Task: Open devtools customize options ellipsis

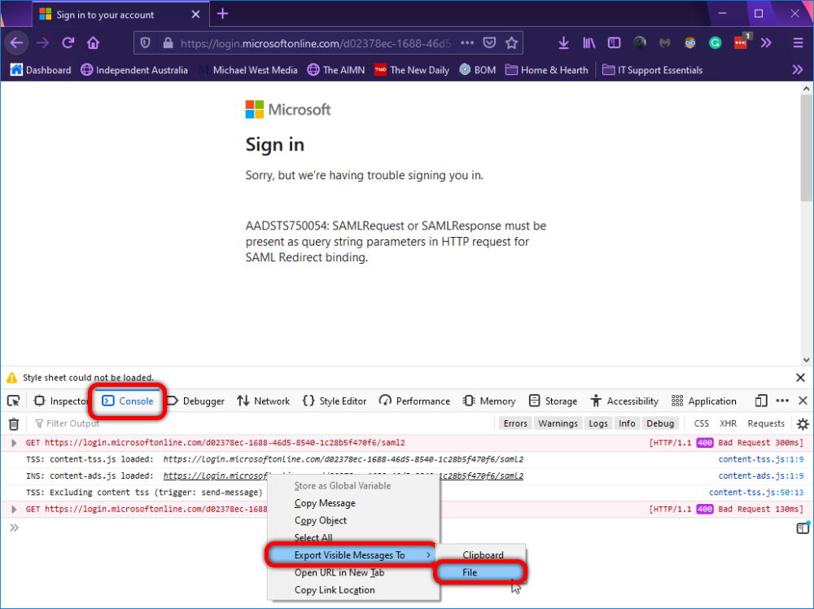Action: pyautogui.click(x=782, y=401)
